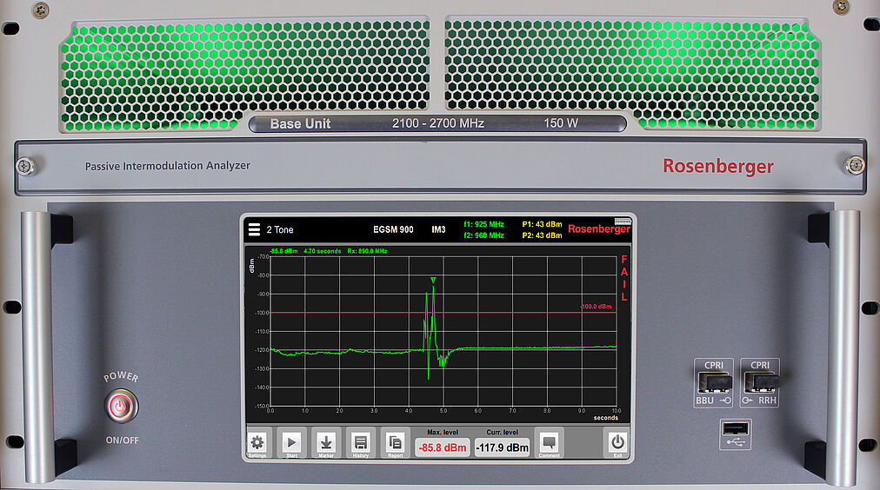
Task: Click the green peak marker triangle
Action: pos(433,280)
